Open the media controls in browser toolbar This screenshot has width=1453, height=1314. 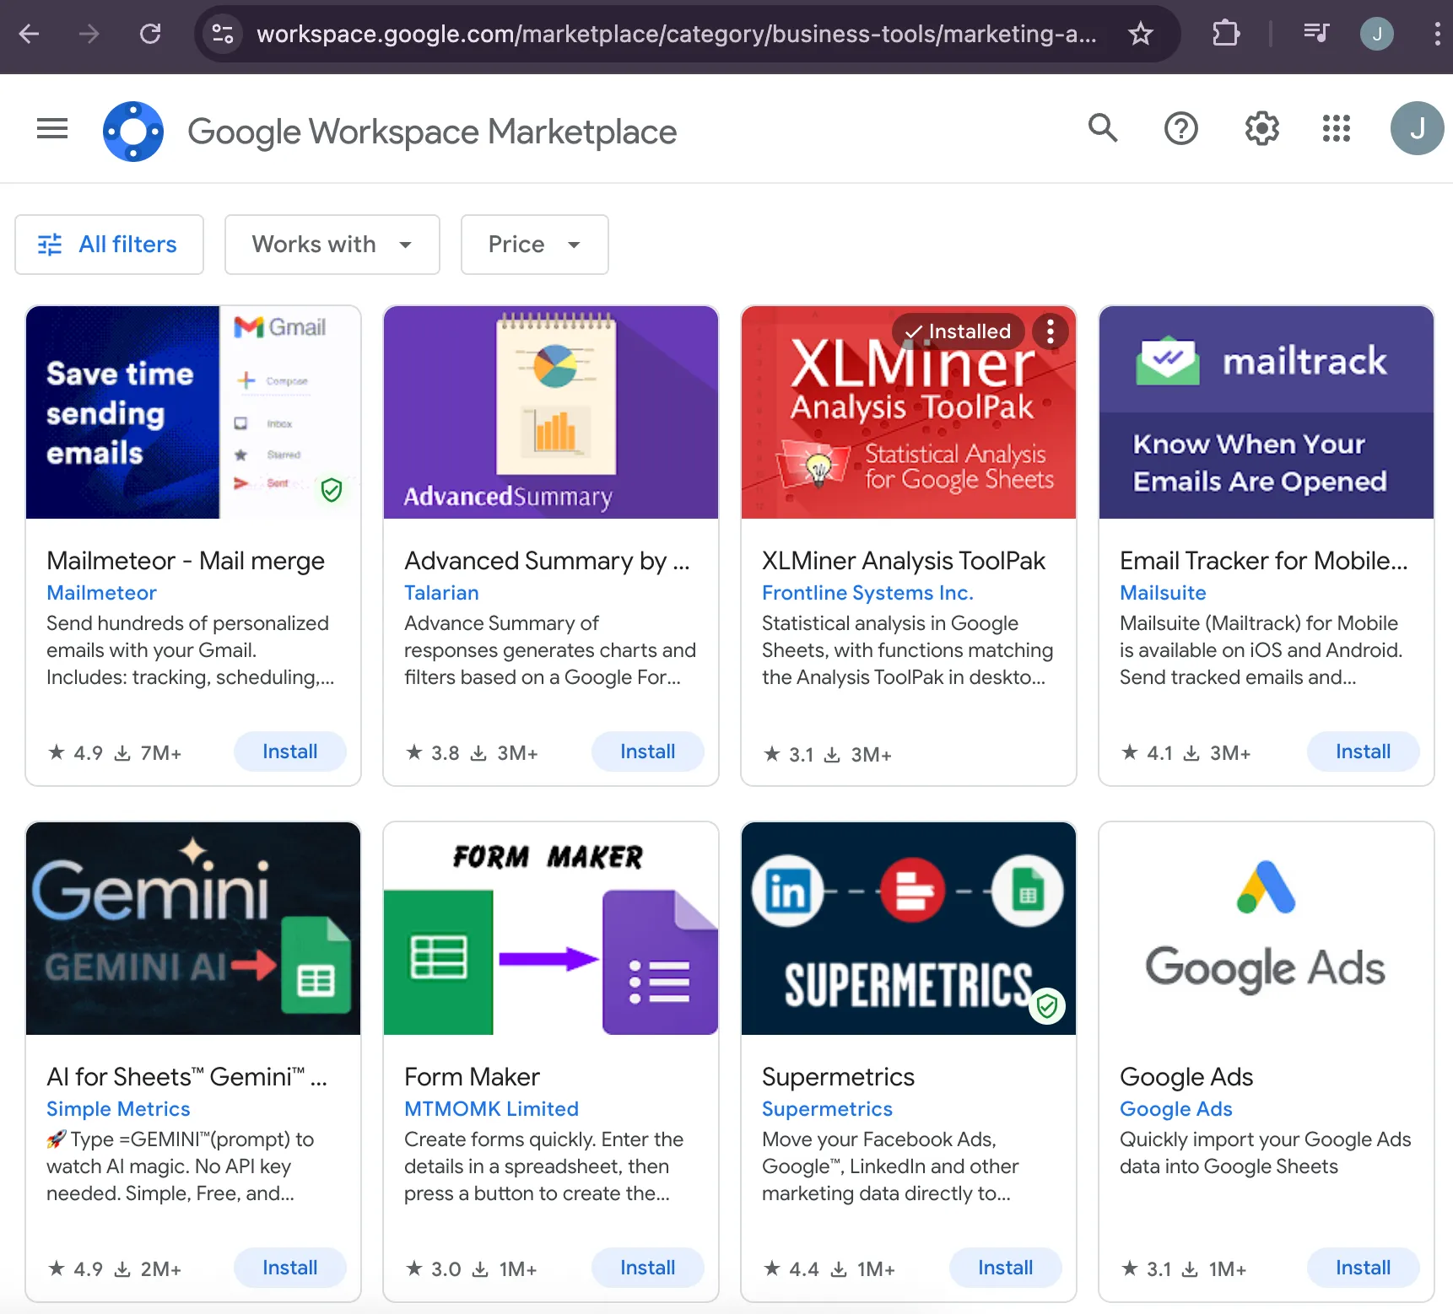point(1316,34)
